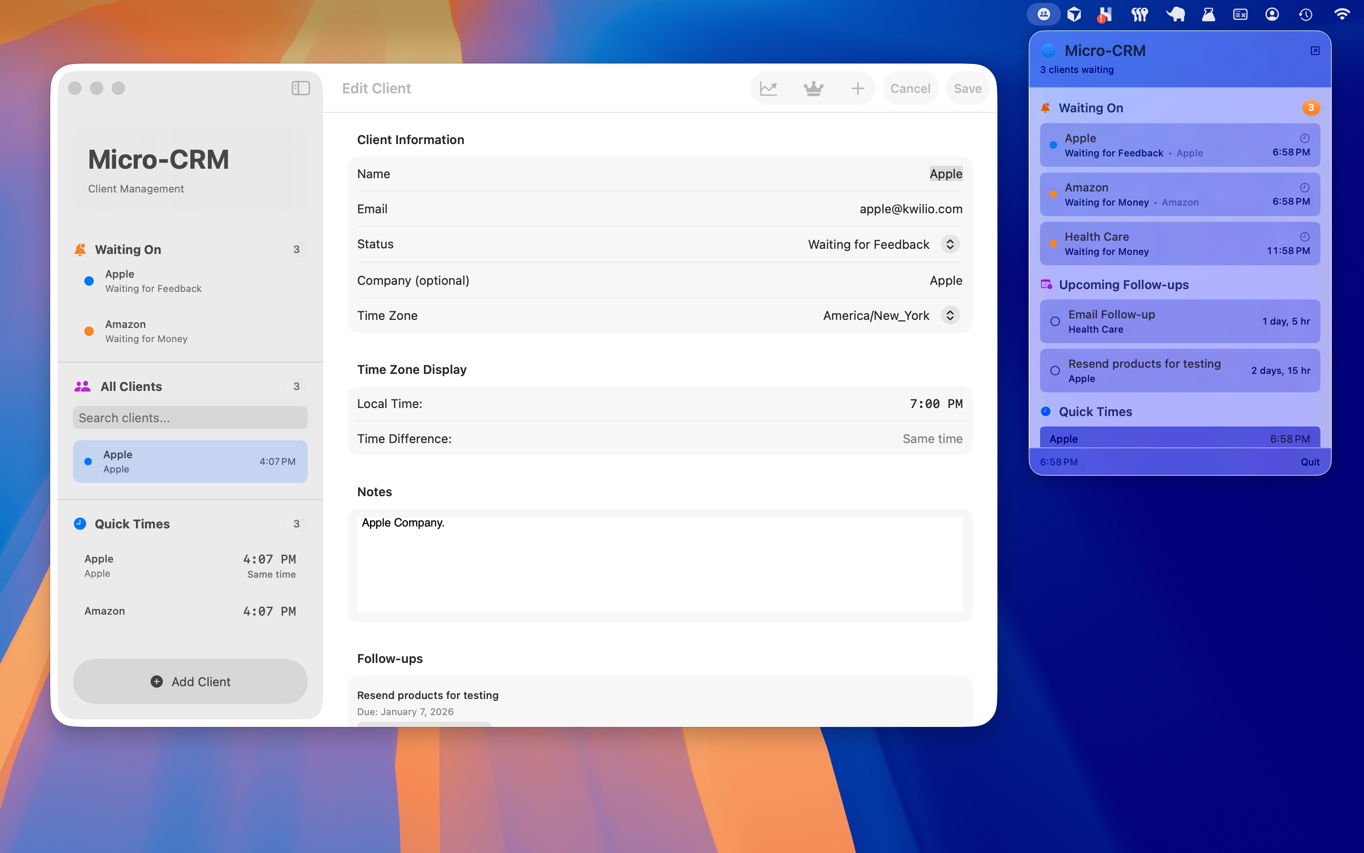The image size is (1364, 853).
Task: Click the Waiting On bell icon in sidebar
Action: 80,249
